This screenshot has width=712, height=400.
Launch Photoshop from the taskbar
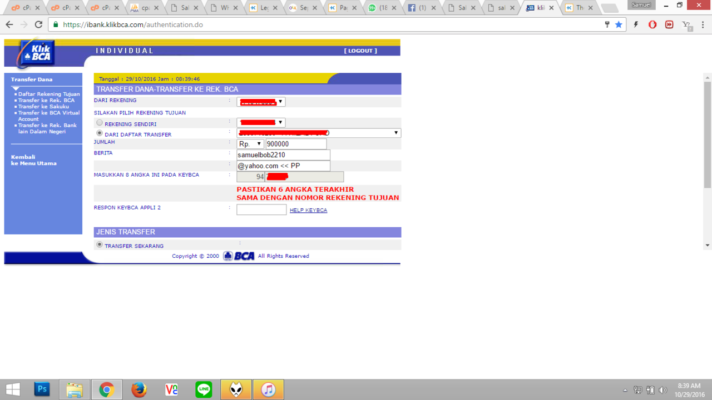(42, 389)
